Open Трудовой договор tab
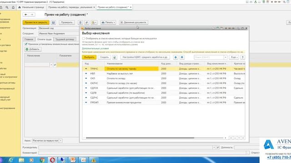 [65, 39]
